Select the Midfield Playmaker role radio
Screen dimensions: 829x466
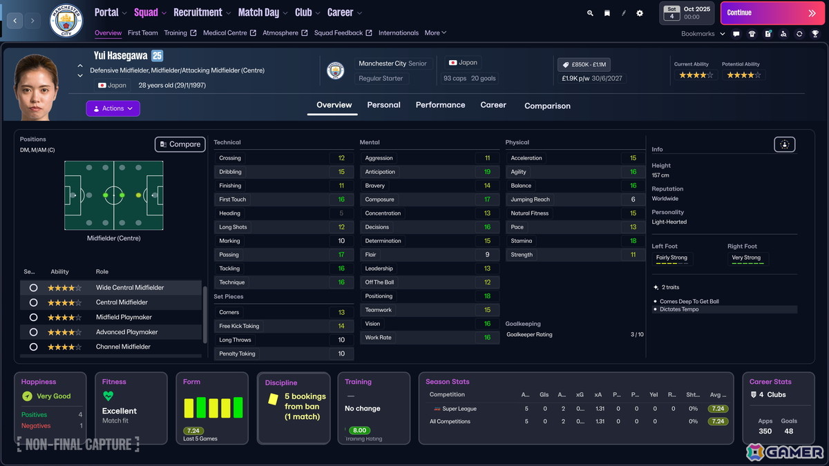32,318
